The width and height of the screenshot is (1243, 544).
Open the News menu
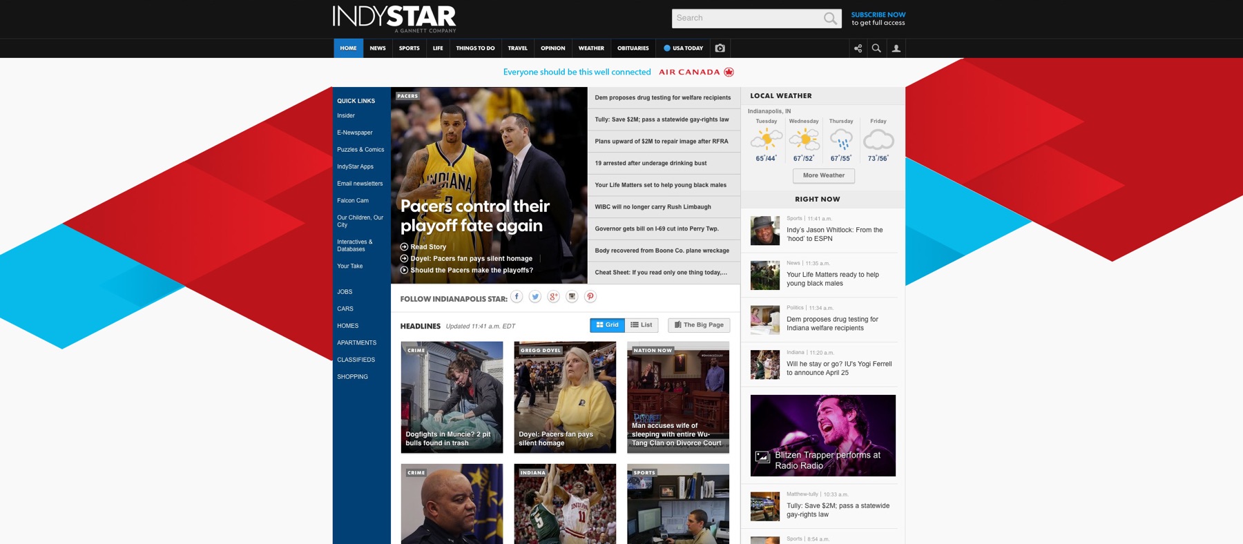click(x=378, y=48)
